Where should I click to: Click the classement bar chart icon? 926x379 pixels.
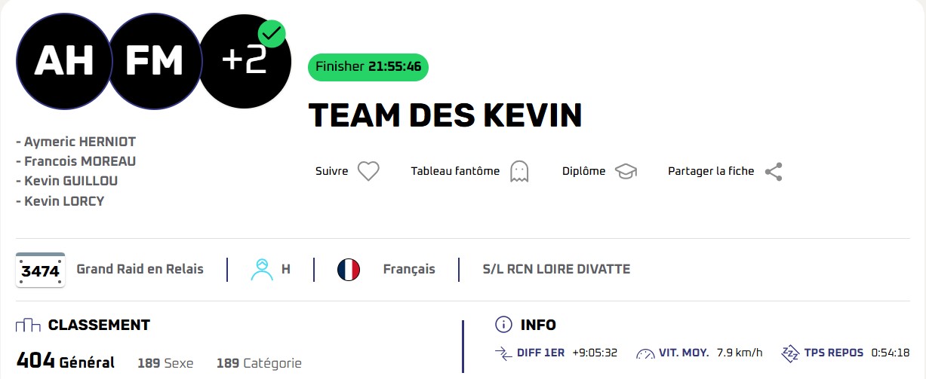point(28,326)
